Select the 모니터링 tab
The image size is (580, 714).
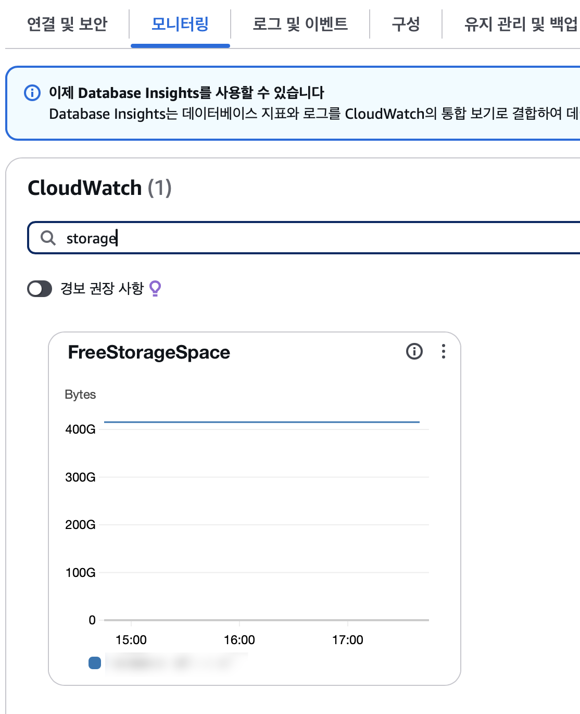[180, 24]
